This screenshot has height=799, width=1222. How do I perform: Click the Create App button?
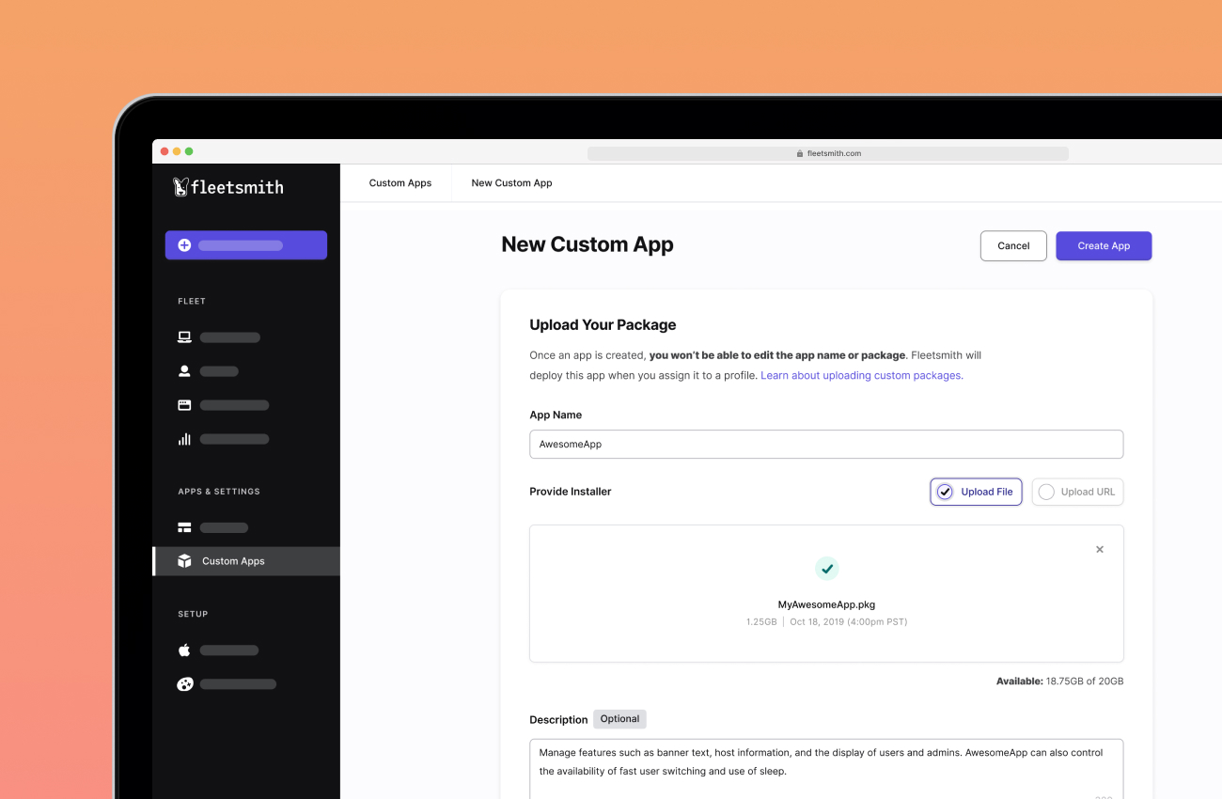(1104, 245)
